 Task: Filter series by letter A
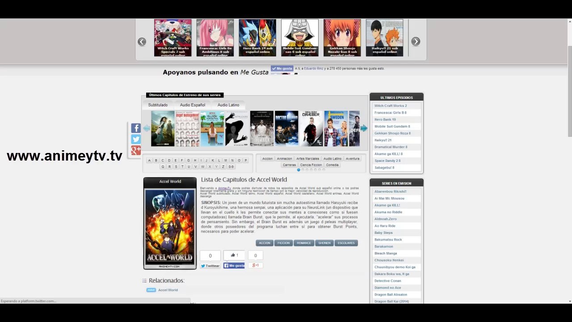149,160
